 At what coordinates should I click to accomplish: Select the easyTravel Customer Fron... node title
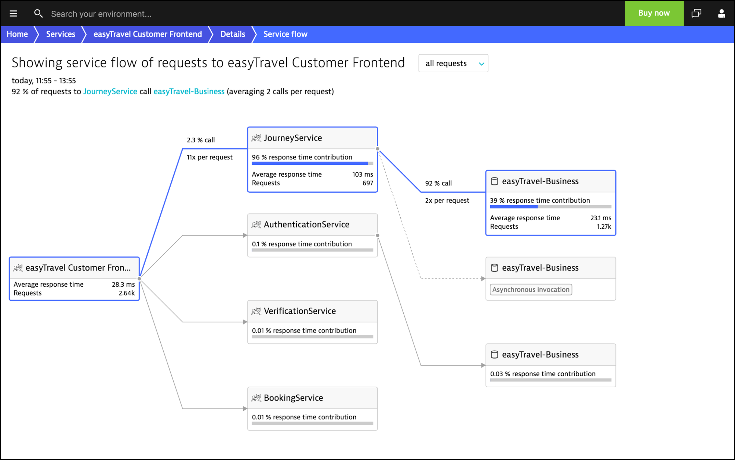click(78, 268)
